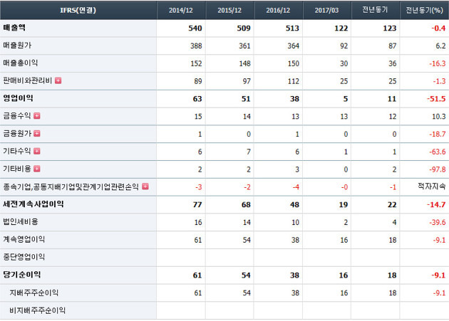Click the 세전계속사업이익 change value -14.7
The width and height of the screenshot is (449, 321).
click(x=436, y=205)
